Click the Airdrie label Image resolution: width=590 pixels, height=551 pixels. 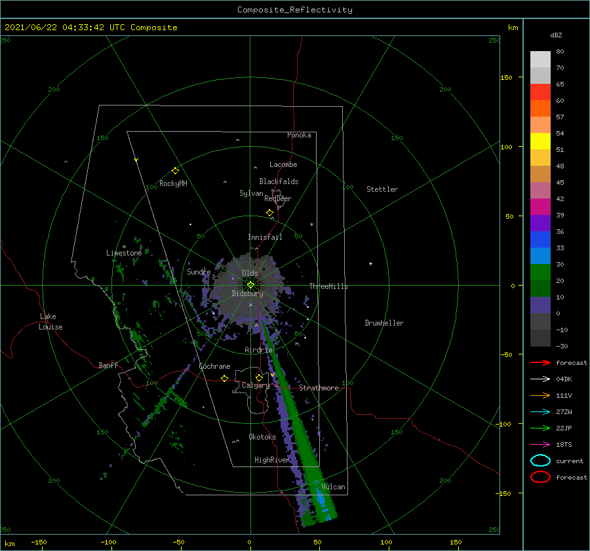click(x=258, y=350)
